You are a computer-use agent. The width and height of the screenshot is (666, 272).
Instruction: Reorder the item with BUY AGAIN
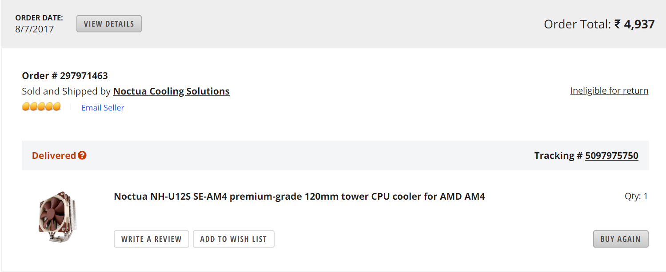pos(621,239)
